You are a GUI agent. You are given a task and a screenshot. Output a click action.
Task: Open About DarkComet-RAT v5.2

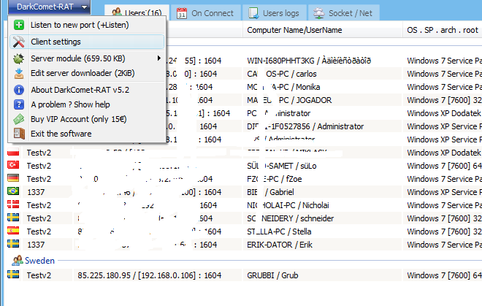(88, 90)
